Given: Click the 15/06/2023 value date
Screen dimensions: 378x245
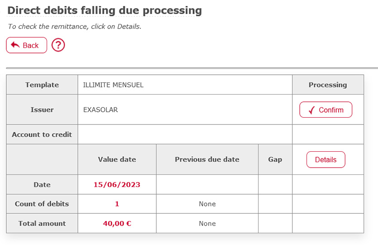Looking at the screenshot, I should click(117, 185).
